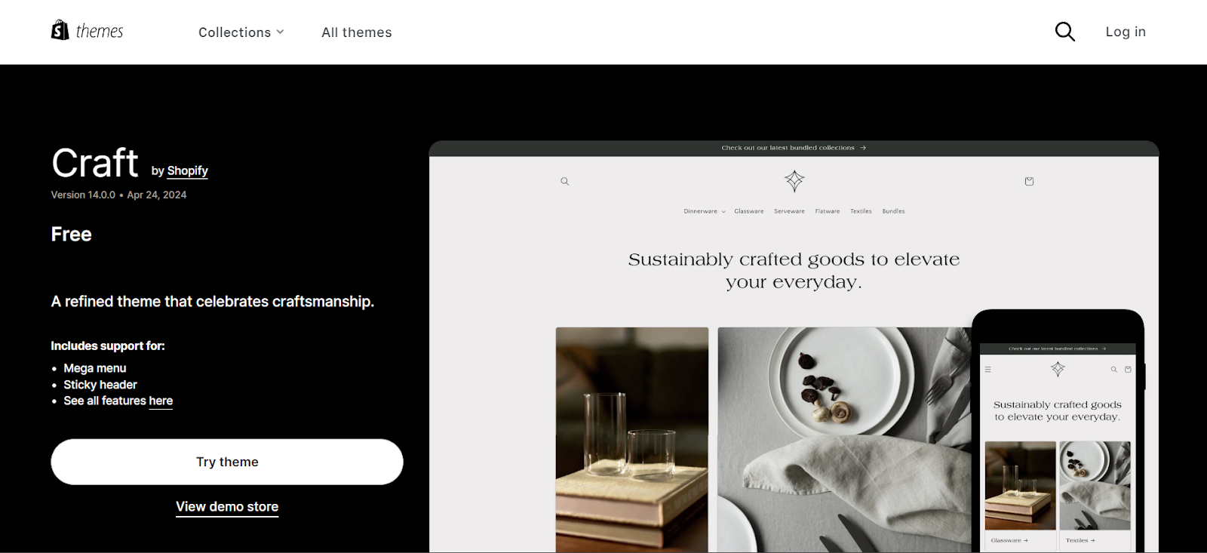
Task: Open the search magnifier in the header
Action: [1064, 32]
